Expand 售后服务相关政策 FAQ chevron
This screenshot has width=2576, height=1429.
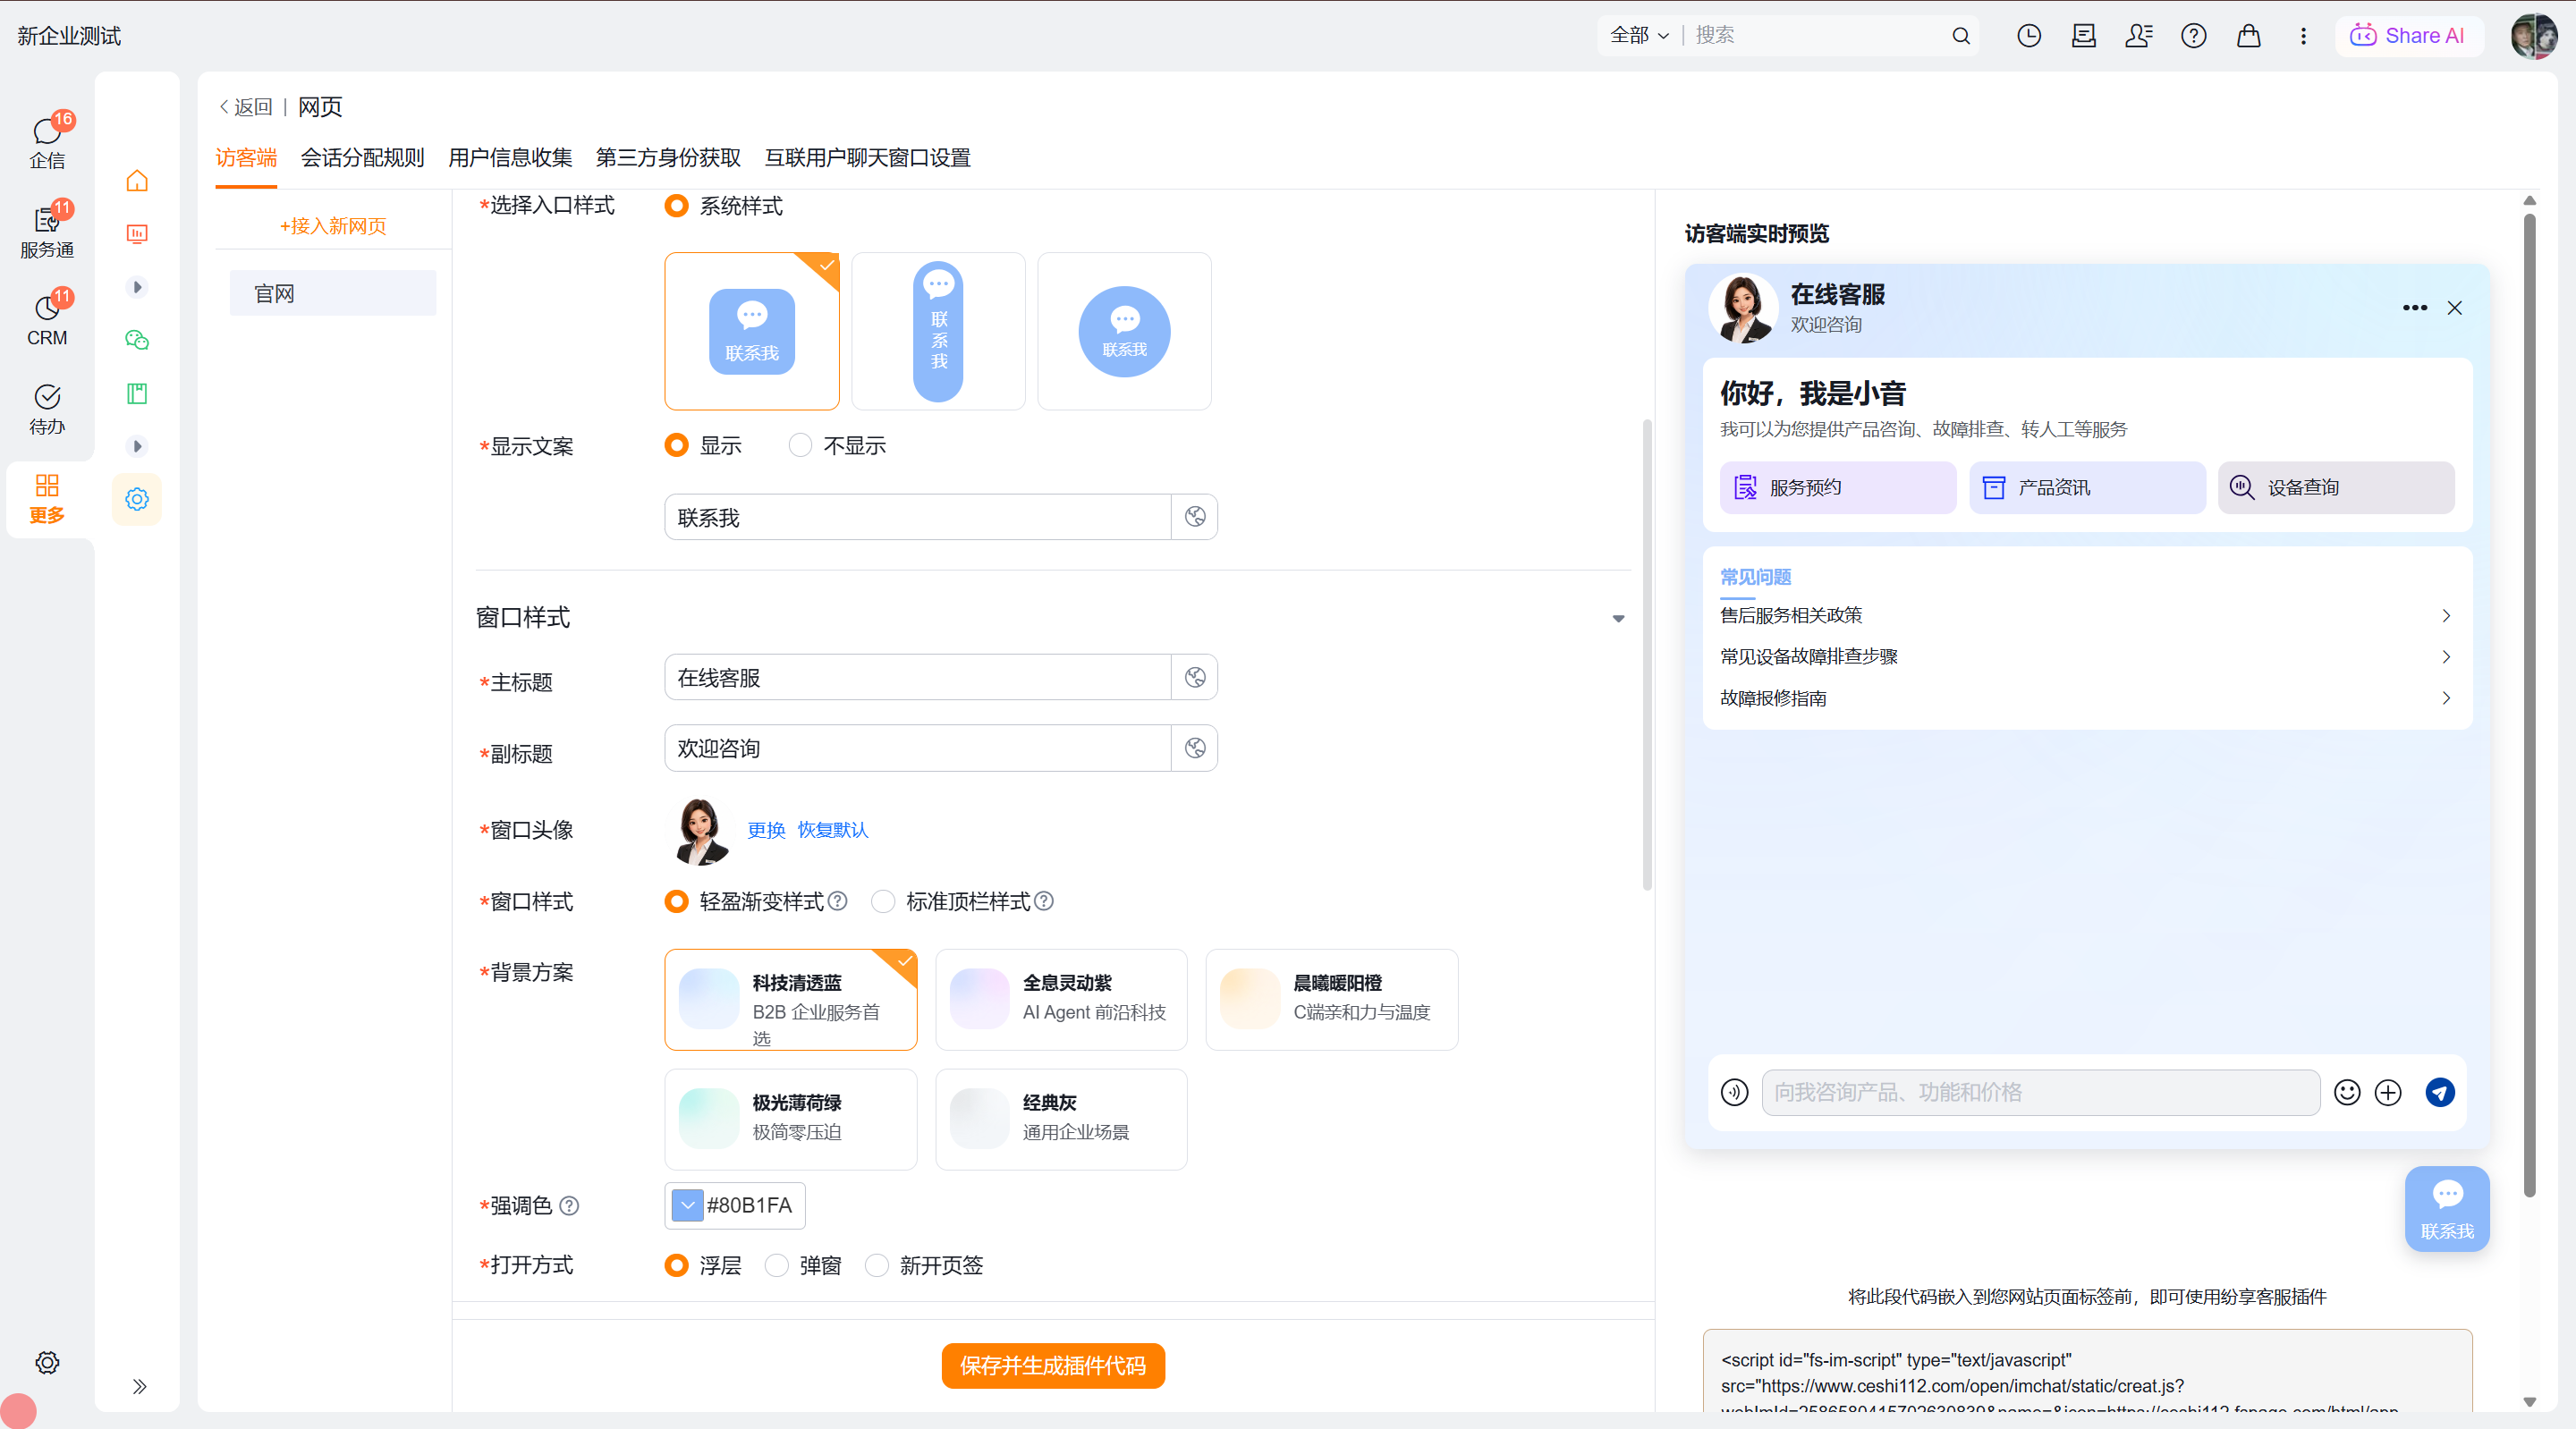(x=2446, y=615)
